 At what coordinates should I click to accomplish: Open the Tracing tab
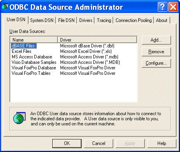[104, 20]
